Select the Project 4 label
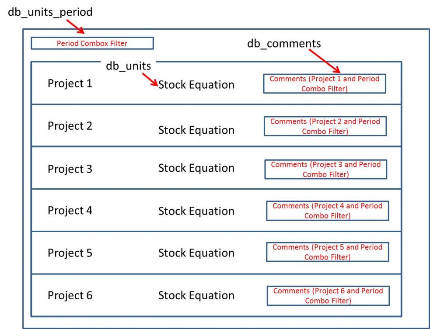This screenshot has width=430, height=329. coord(70,210)
